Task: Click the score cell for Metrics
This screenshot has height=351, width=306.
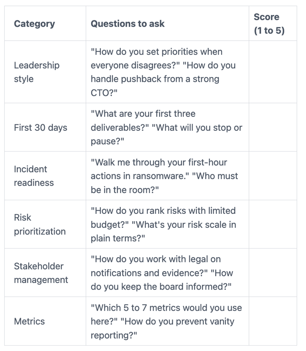Action: [273, 321]
